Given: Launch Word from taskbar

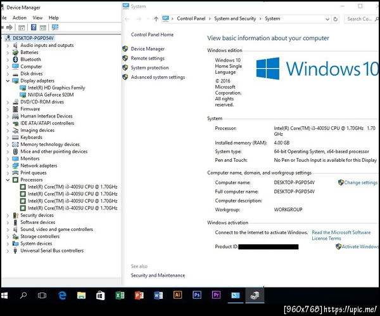Looking at the screenshot, I should [x=158, y=295].
